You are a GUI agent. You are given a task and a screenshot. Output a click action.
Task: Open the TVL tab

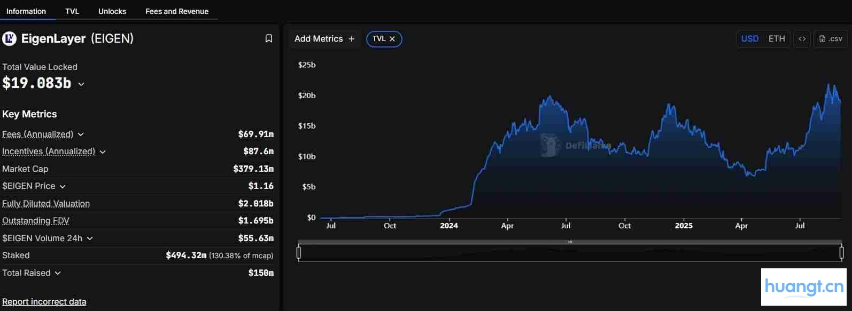click(x=72, y=11)
